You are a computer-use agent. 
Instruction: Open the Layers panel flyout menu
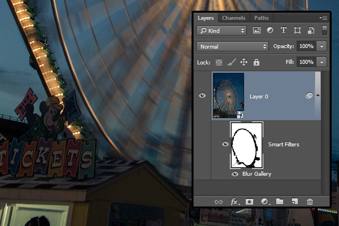pos(323,18)
